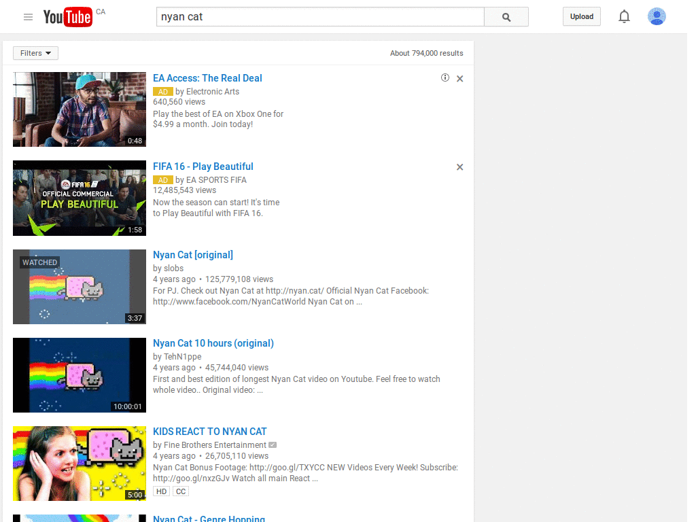Click the 'About 794,000 results' text

[x=427, y=53]
